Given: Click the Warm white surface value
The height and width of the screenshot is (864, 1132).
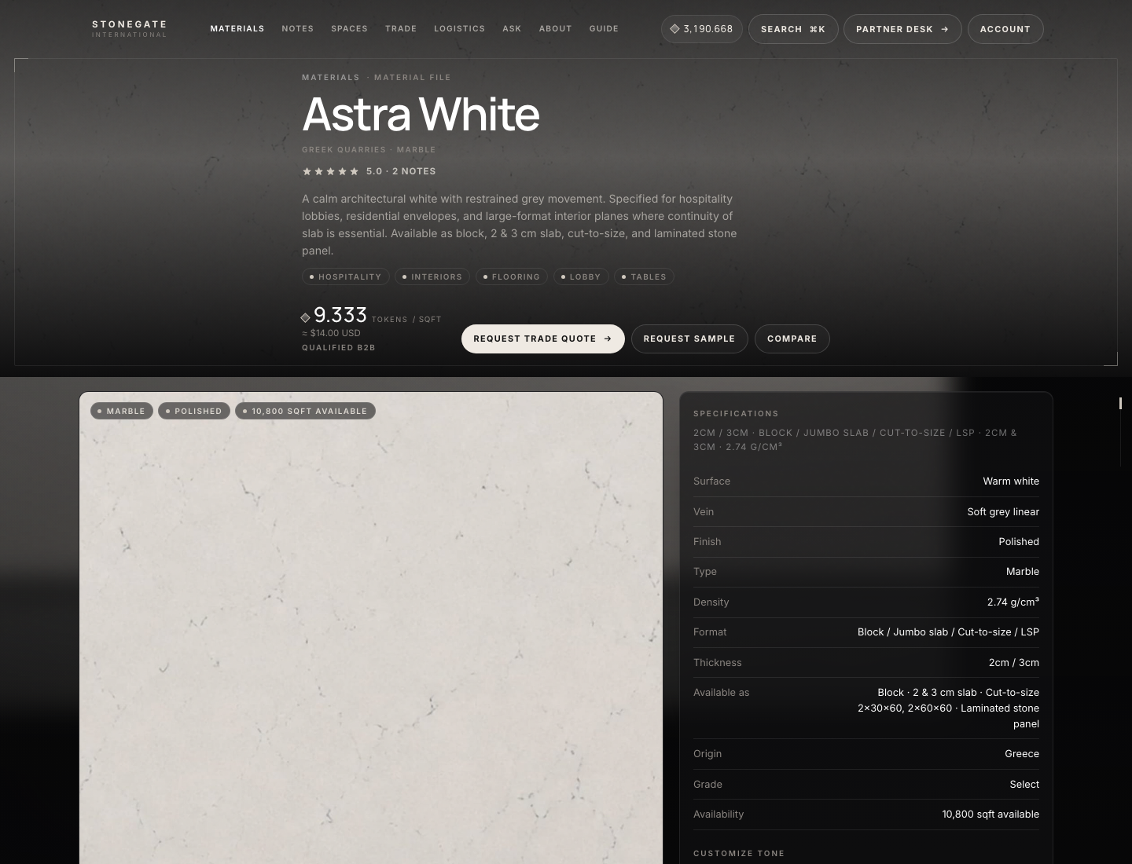Looking at the screenshot, I should (x=1011, y=481).
